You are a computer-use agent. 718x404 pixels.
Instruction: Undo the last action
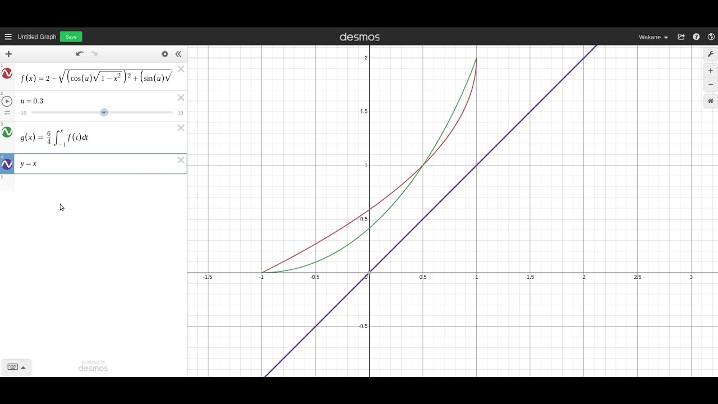pos(80,54)
